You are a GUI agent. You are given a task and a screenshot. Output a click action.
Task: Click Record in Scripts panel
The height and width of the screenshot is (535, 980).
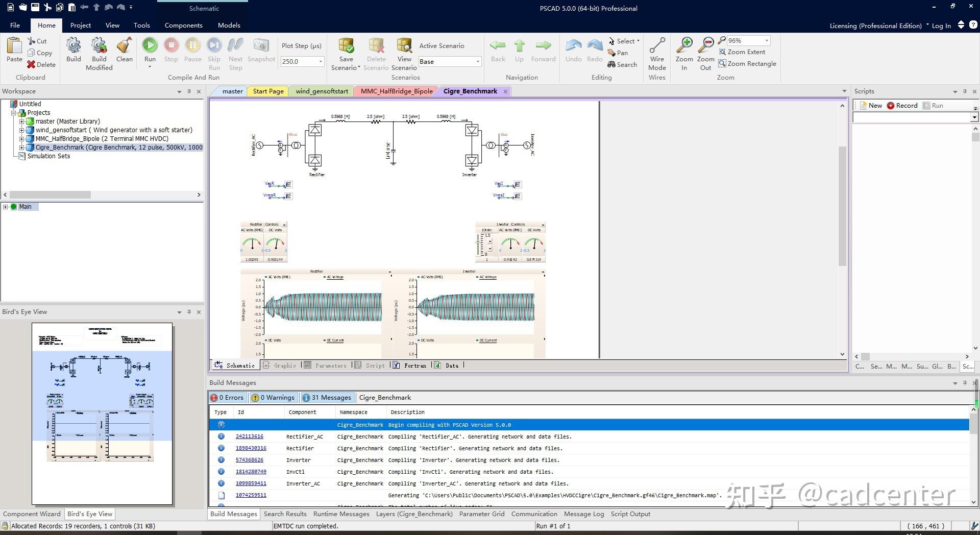click(x=902, y=106)
